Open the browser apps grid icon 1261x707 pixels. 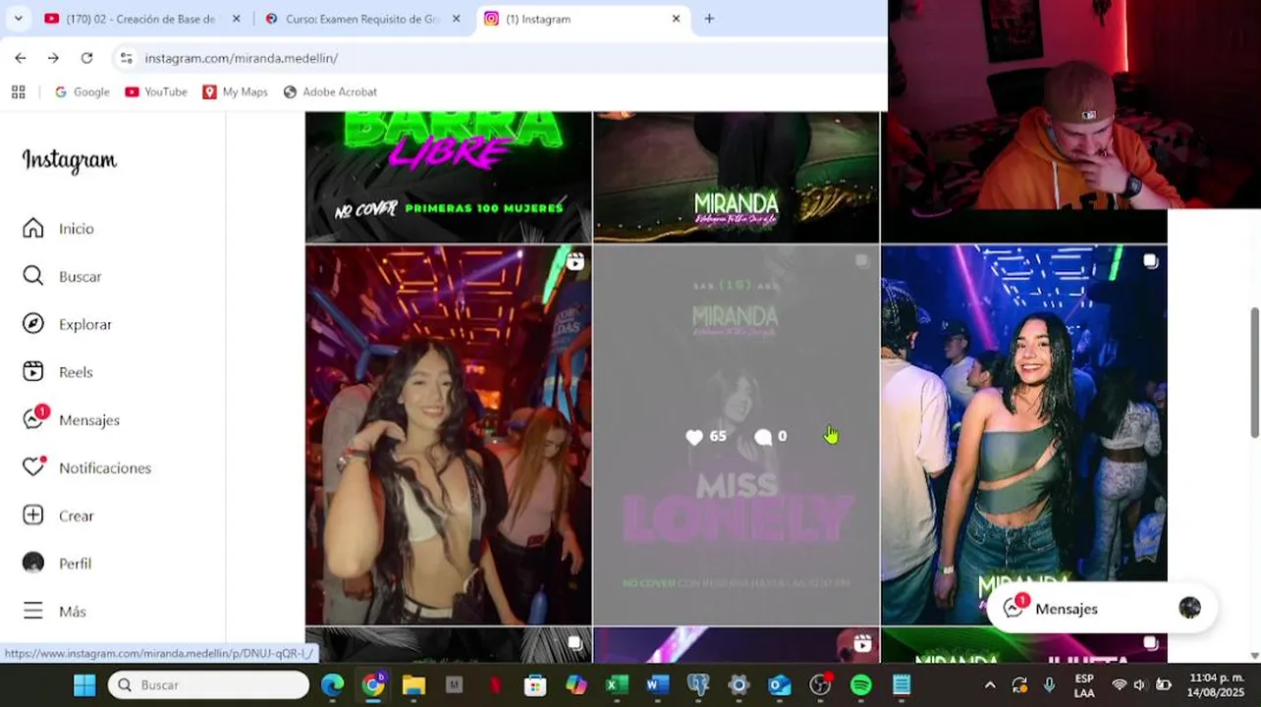pos(18,91)
